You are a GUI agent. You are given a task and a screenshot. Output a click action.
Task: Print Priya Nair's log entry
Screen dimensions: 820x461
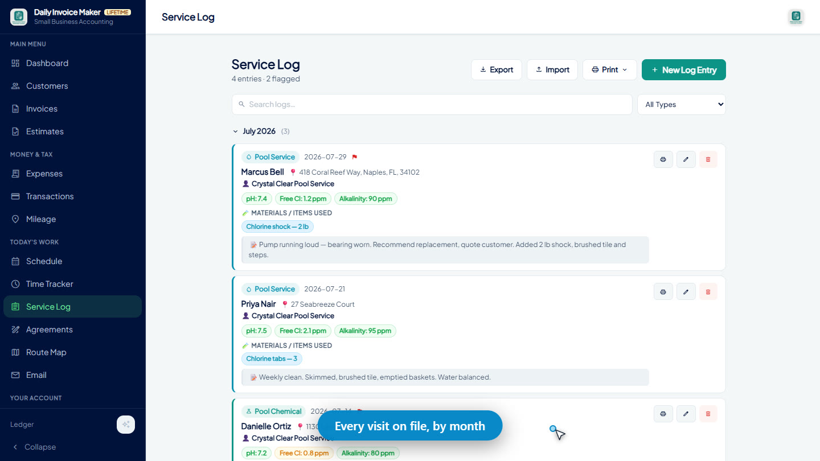pyautogui.click(x=663, y=292)
